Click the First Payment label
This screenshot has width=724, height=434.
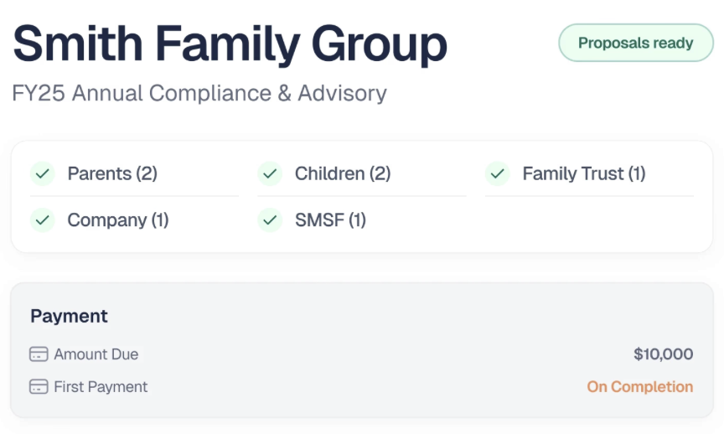pyautogui.click(x=101, y=387)
